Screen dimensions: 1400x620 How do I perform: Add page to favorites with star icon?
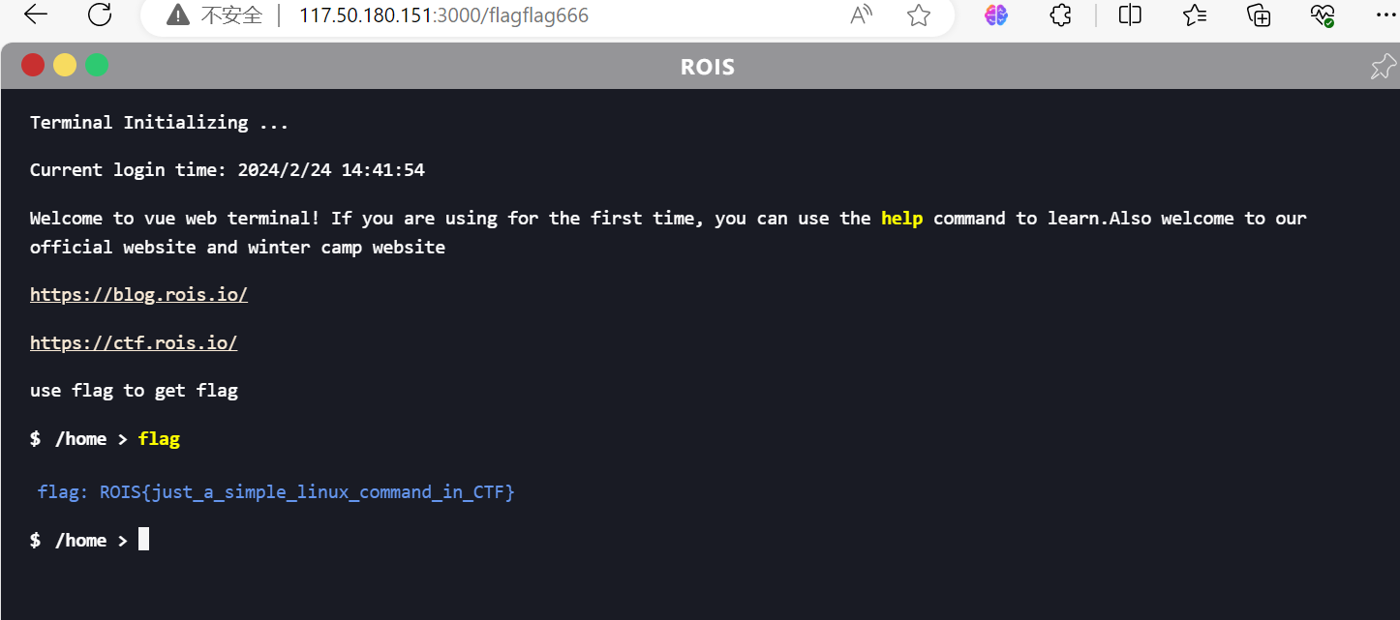pos(918,15)
